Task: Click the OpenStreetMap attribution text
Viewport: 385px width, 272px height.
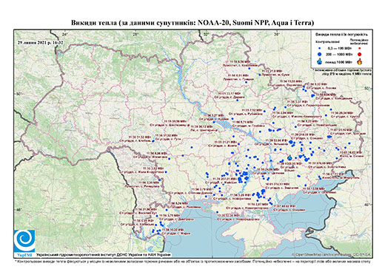Action: (x=332, y=254)
